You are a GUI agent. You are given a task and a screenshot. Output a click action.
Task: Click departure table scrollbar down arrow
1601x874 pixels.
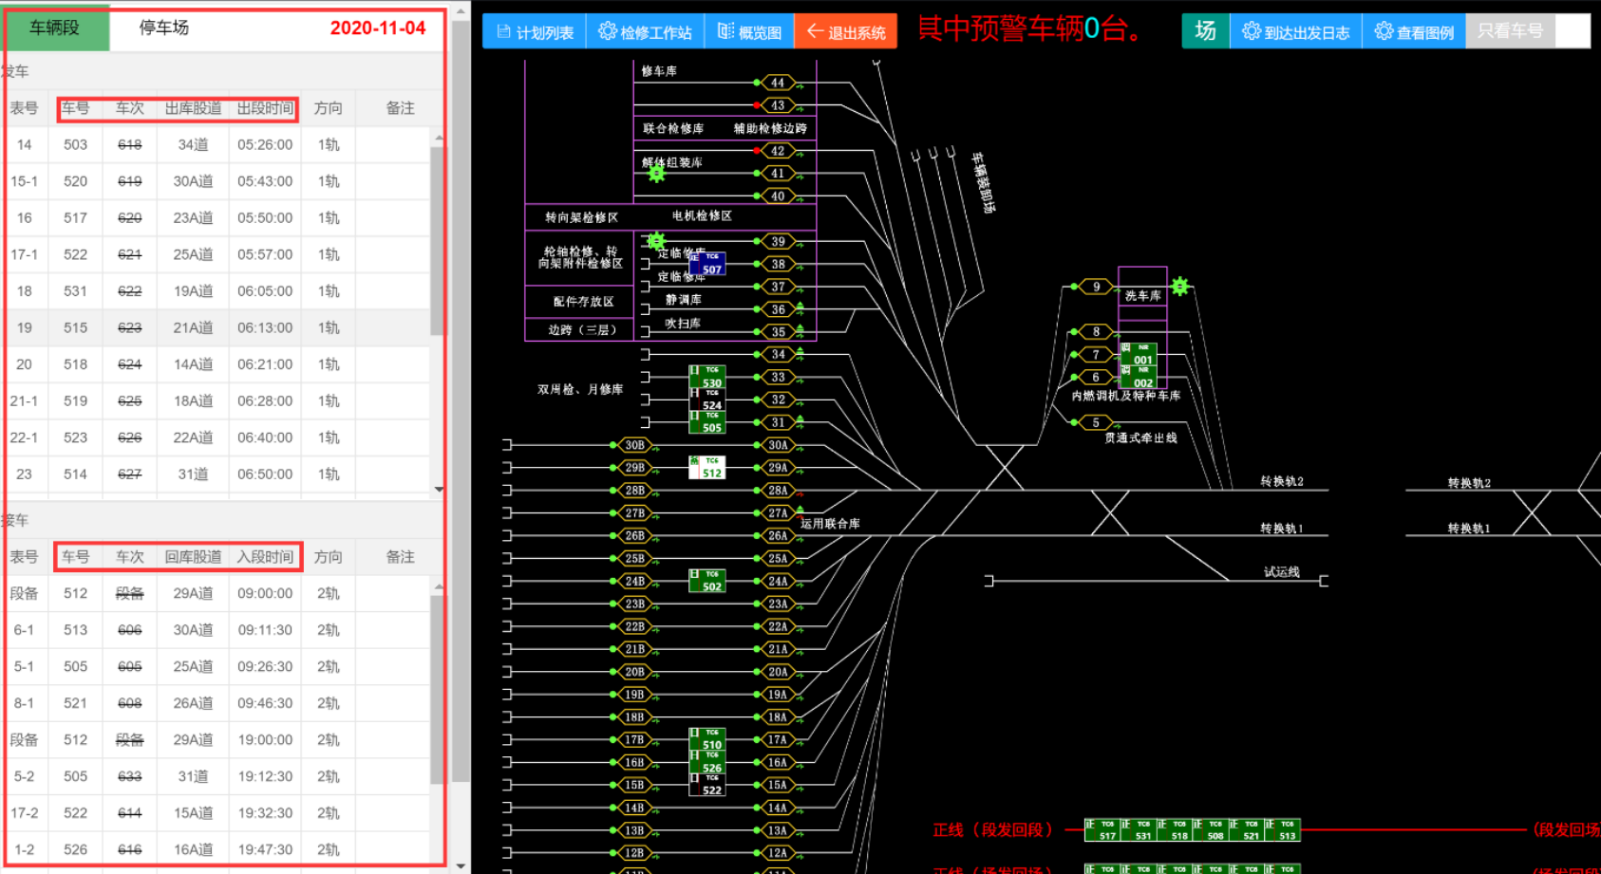coord(438,490)
